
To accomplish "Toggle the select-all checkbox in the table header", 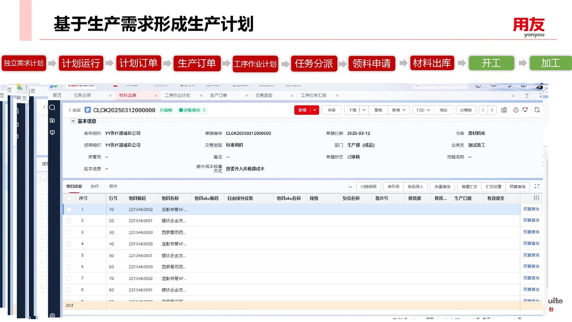I will tap(69, 198).
